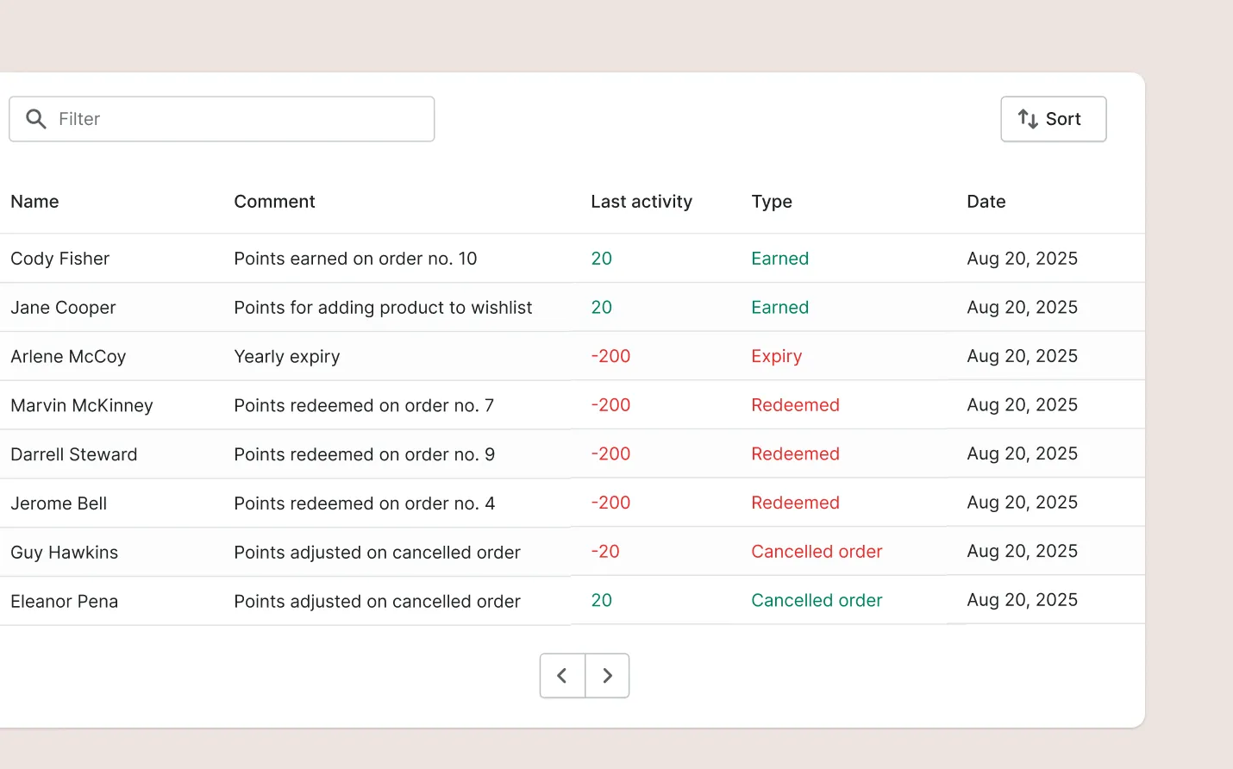This screenshot has height=769, width=1233.
Task: Focus the Filter input field
Action: [x=222, y=119]
